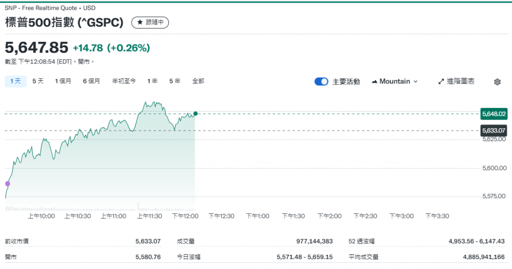Show 年初至今 year-to-date range

124,81
